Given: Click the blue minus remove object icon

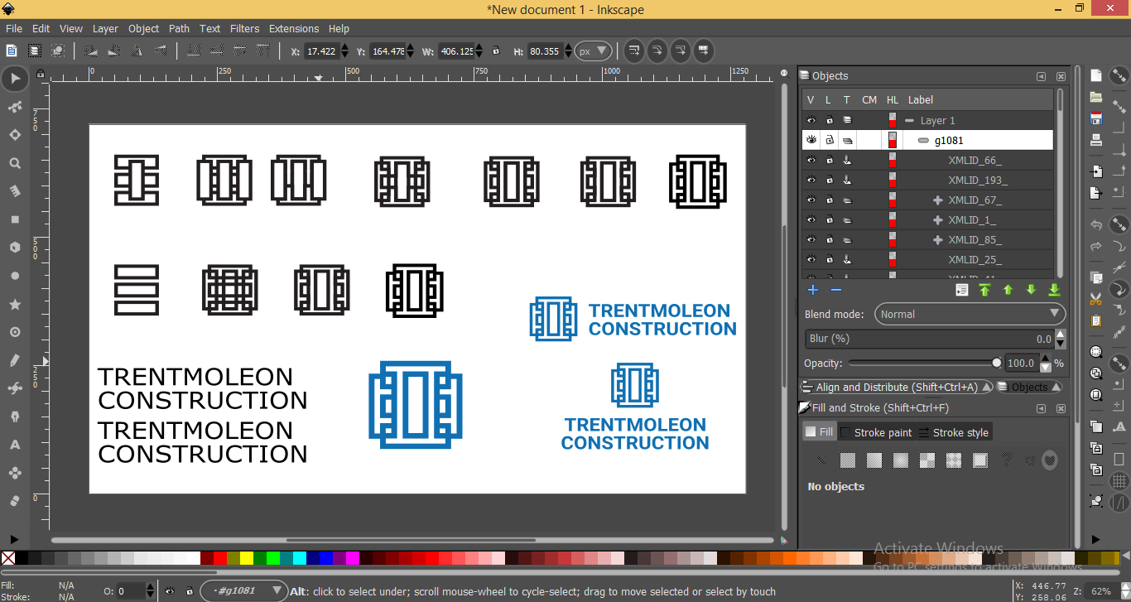Looking at the screenshot, I should (836, 290).
